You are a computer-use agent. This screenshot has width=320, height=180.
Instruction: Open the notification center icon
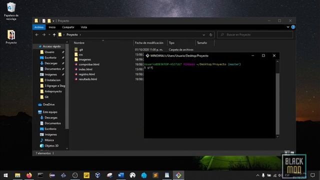pos(312,175)
